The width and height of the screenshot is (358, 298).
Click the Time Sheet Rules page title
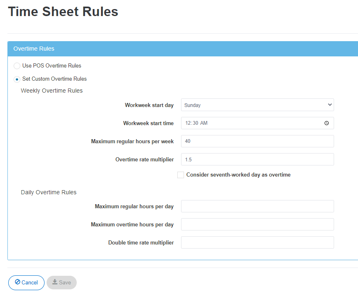click(63, 12)
